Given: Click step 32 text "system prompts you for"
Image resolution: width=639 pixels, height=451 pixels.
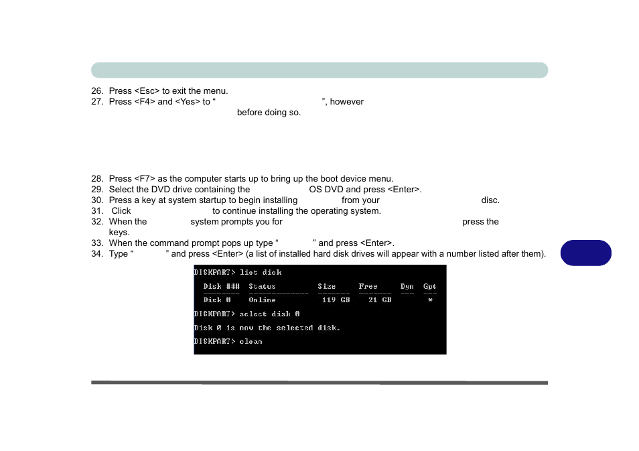Looking at the screenshot, I should (x=236, y=221).
